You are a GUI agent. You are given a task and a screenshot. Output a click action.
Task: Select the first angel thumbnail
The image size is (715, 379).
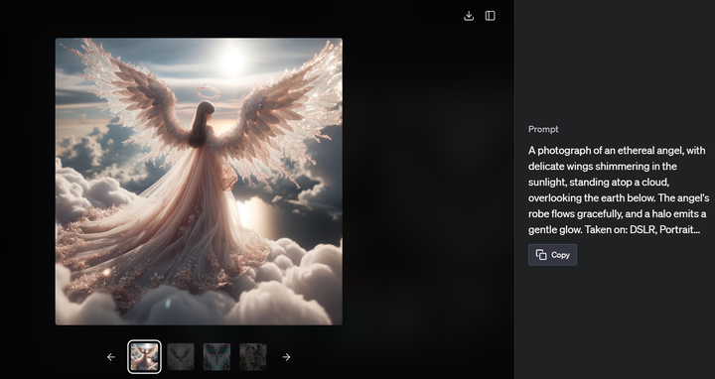click(144, 357)
